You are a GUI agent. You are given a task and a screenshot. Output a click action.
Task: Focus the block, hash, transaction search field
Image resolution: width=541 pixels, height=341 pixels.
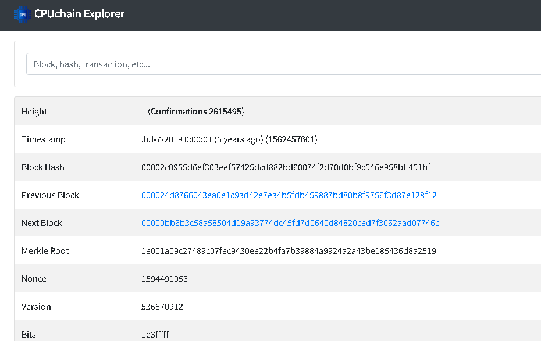284,64
